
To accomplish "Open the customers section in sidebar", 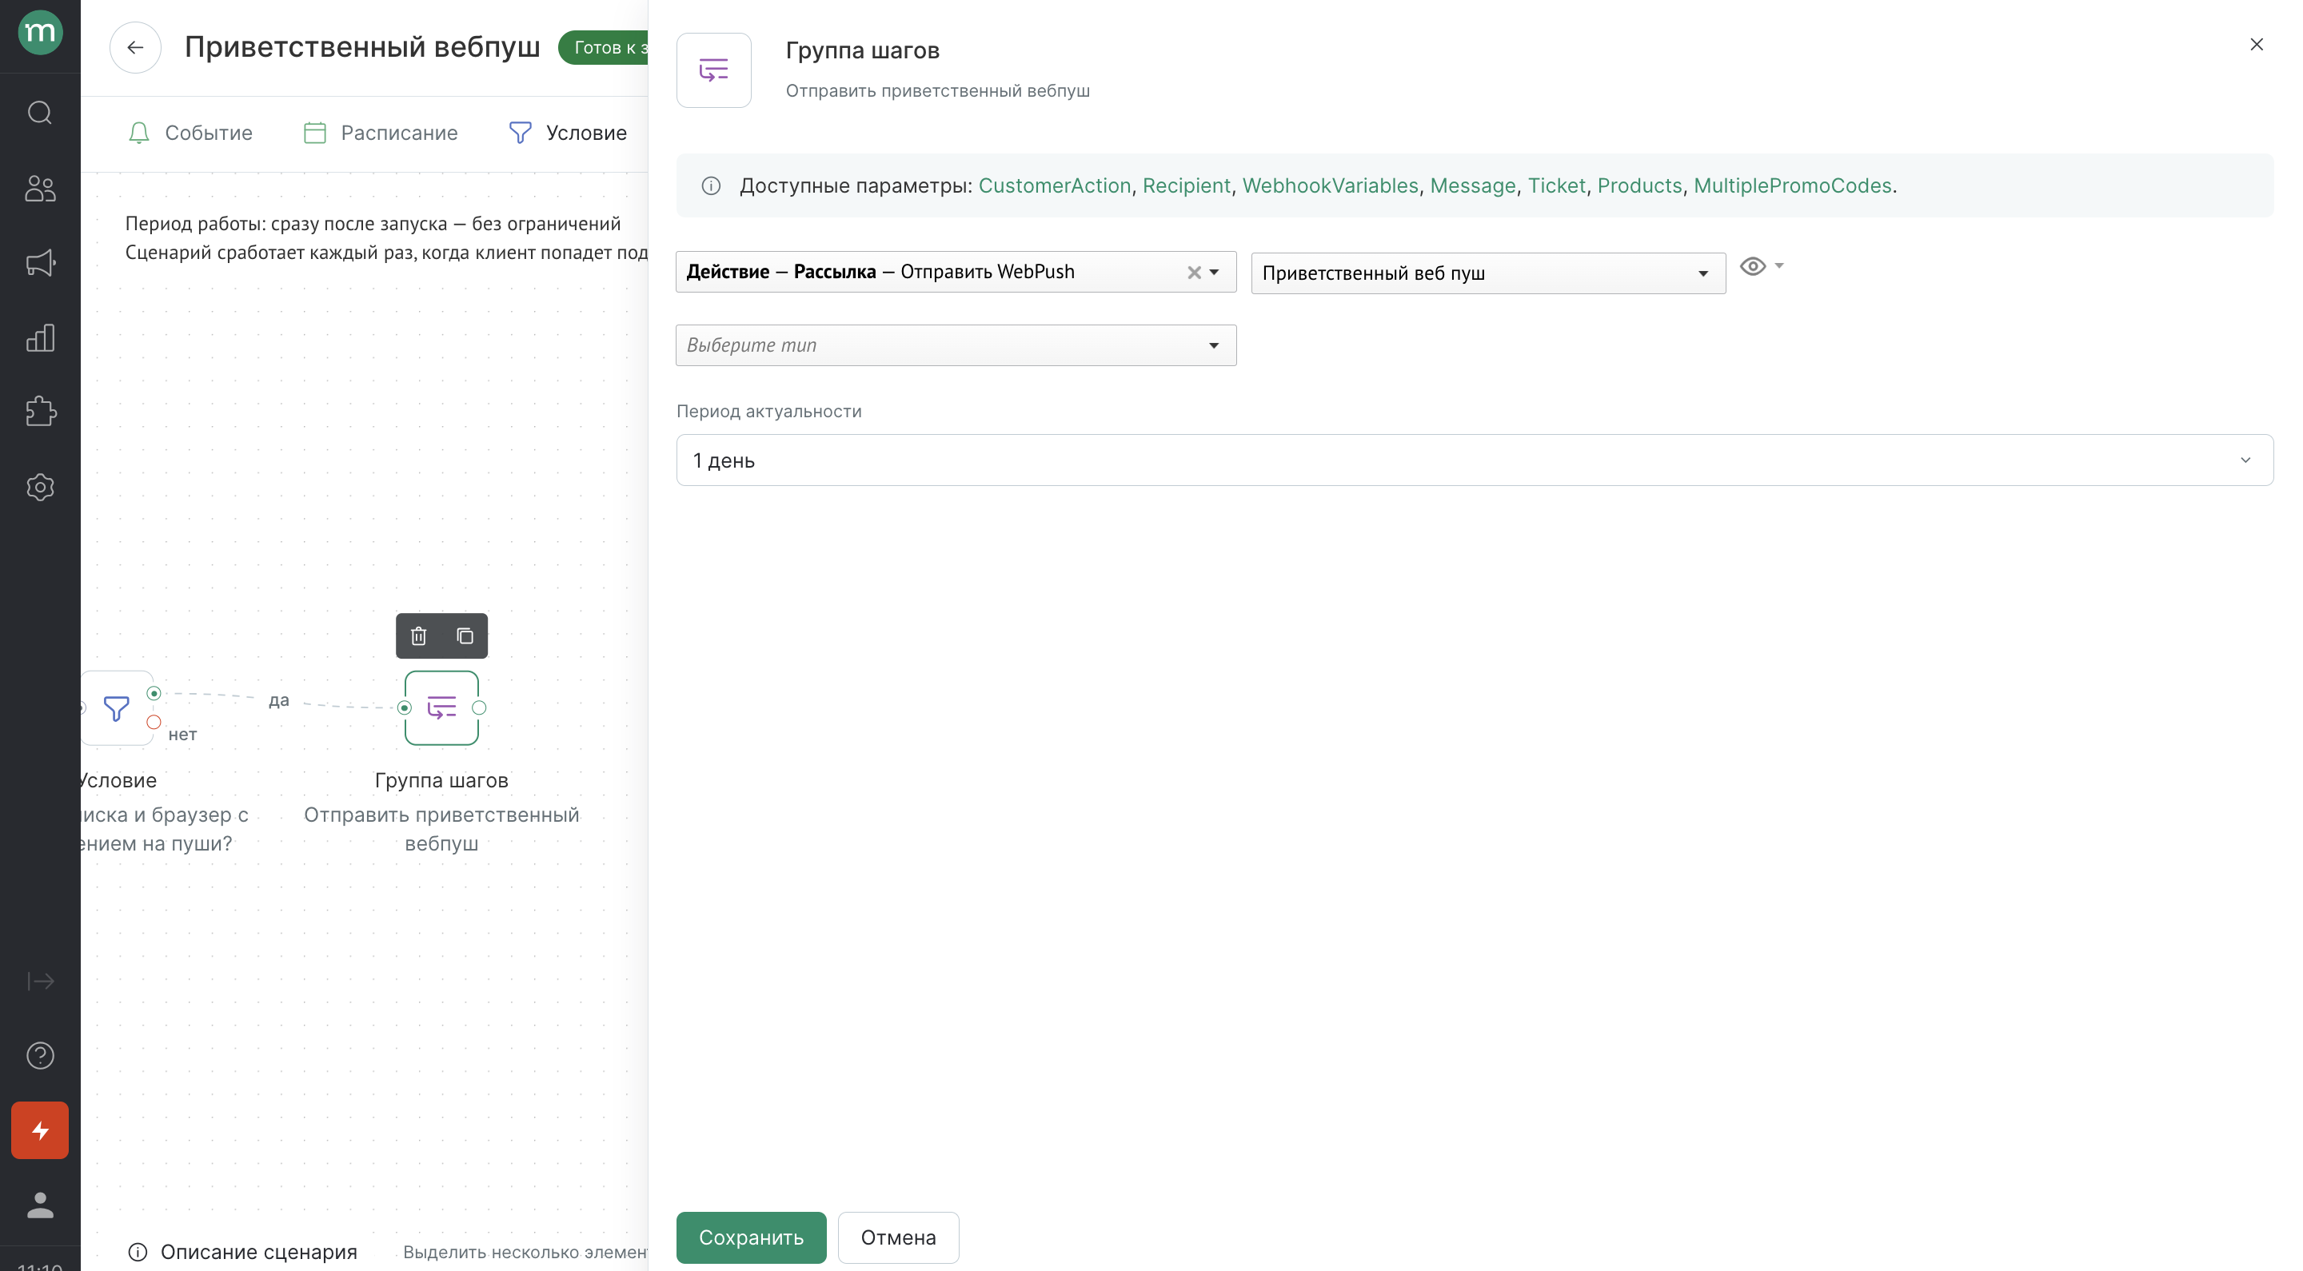I will coord(40,188).
